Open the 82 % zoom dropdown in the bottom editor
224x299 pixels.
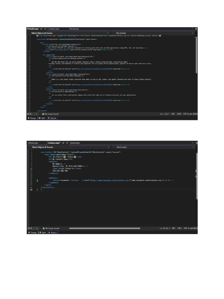coord(37,228)
